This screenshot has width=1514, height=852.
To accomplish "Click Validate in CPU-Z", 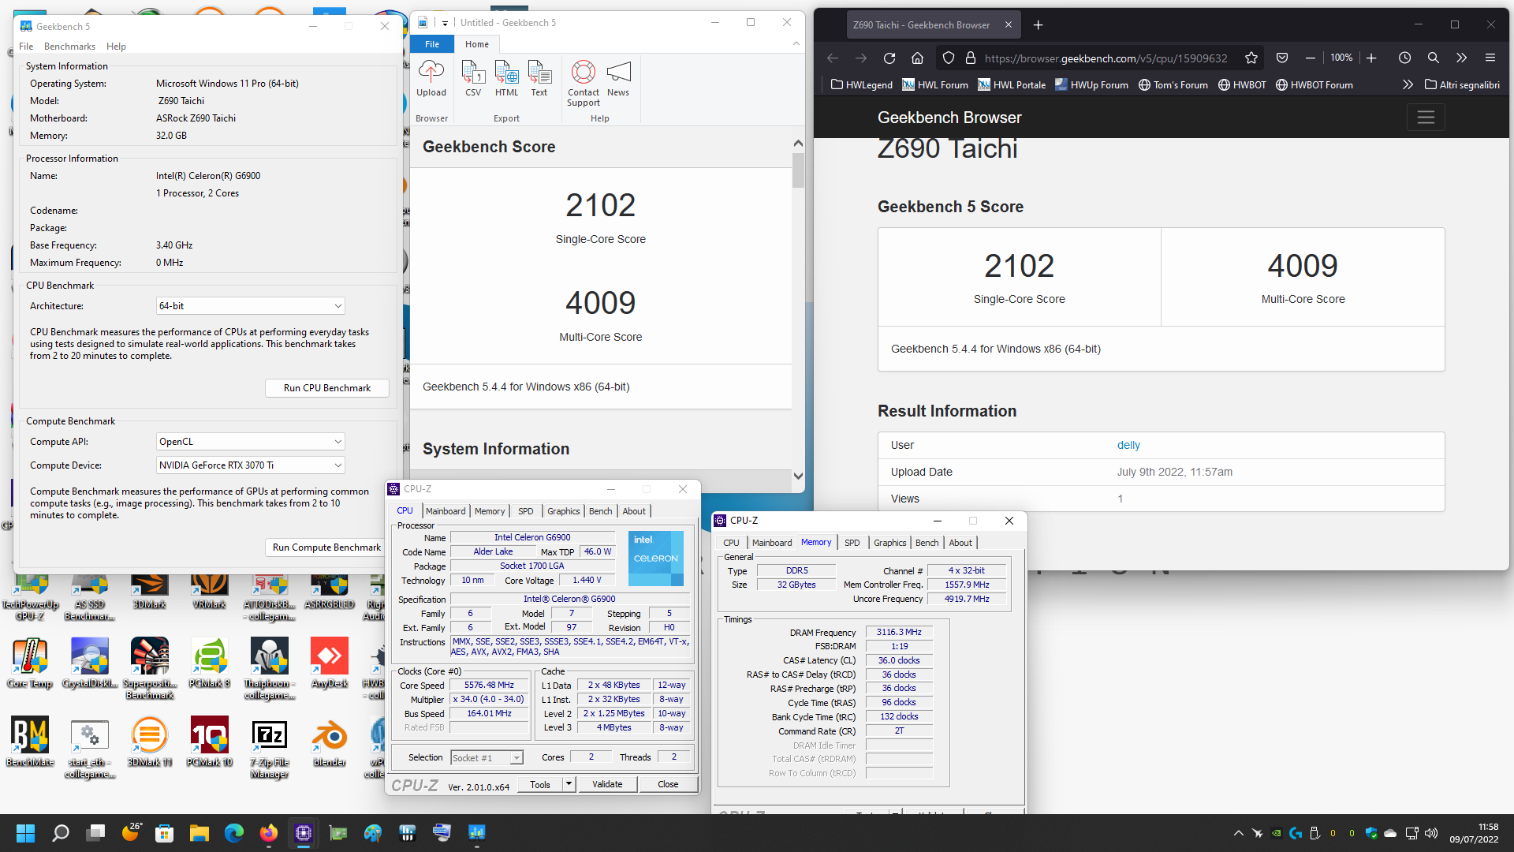I will coord(607,784).
